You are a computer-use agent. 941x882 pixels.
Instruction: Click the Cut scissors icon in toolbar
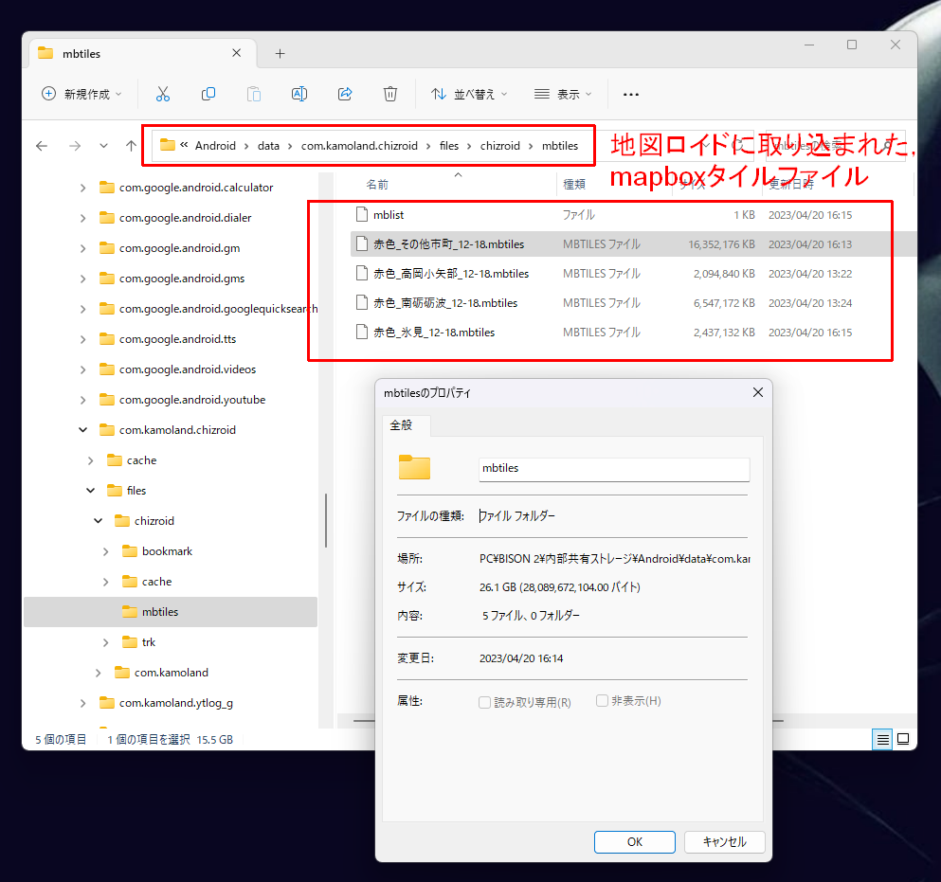[x=163, y=94]
